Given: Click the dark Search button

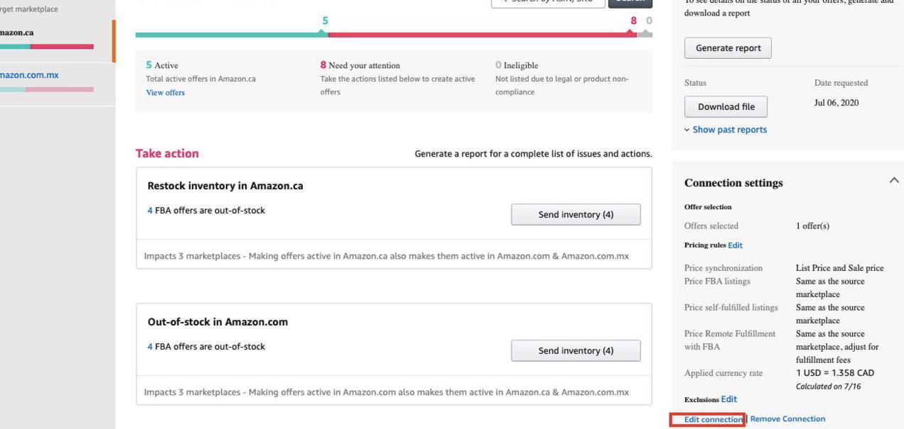Looking at the screenshot, I should (631, 2).
